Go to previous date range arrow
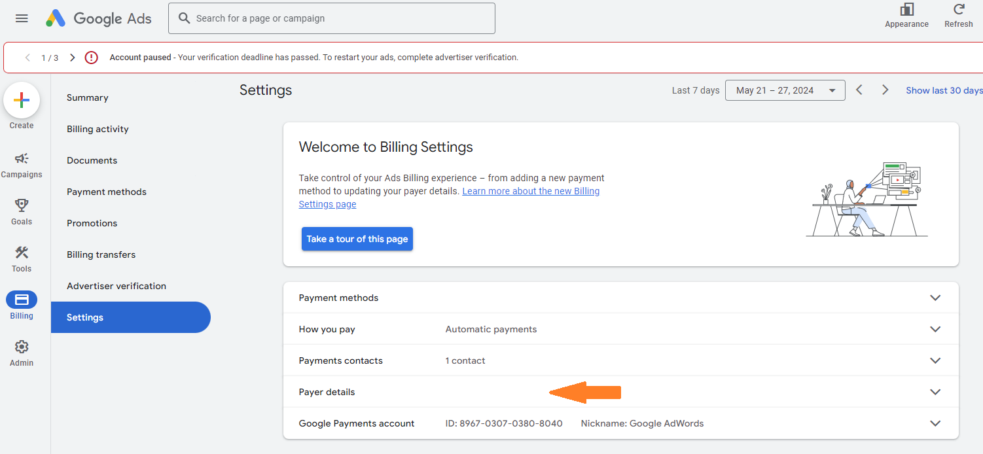Screen dimensions: 983x454 point(859,90)
